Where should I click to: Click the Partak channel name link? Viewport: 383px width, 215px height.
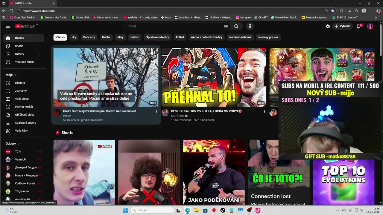pos(67,116)
